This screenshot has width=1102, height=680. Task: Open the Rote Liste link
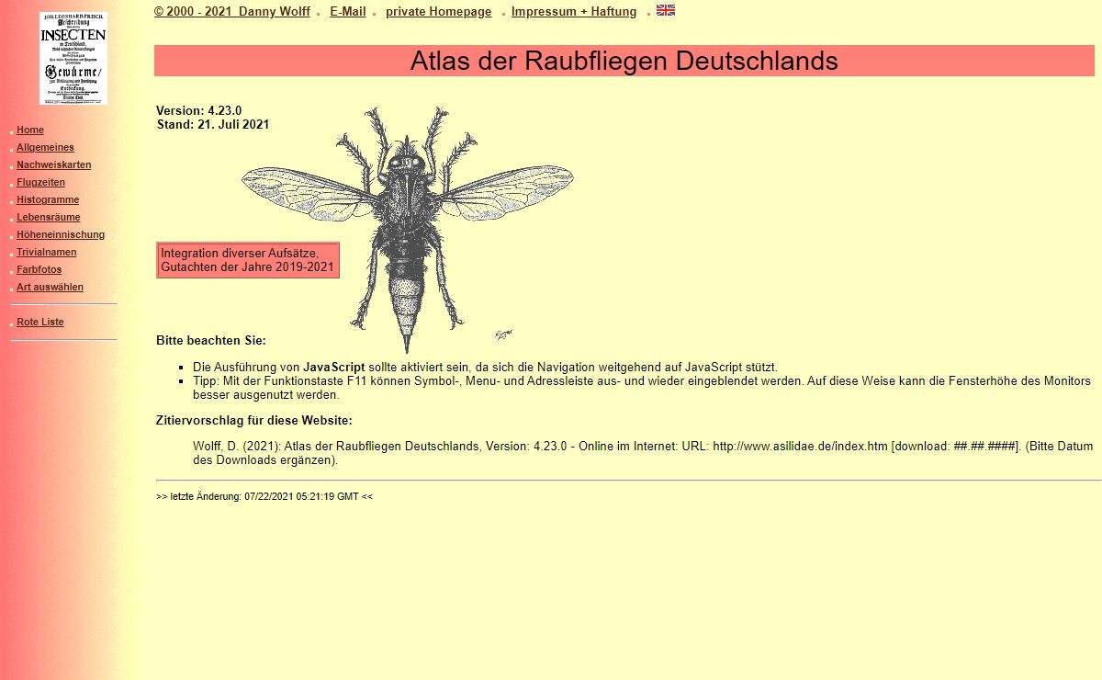tap(40, 323)
